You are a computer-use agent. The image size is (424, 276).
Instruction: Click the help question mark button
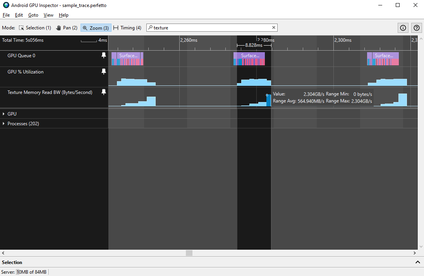pos(416,27)
